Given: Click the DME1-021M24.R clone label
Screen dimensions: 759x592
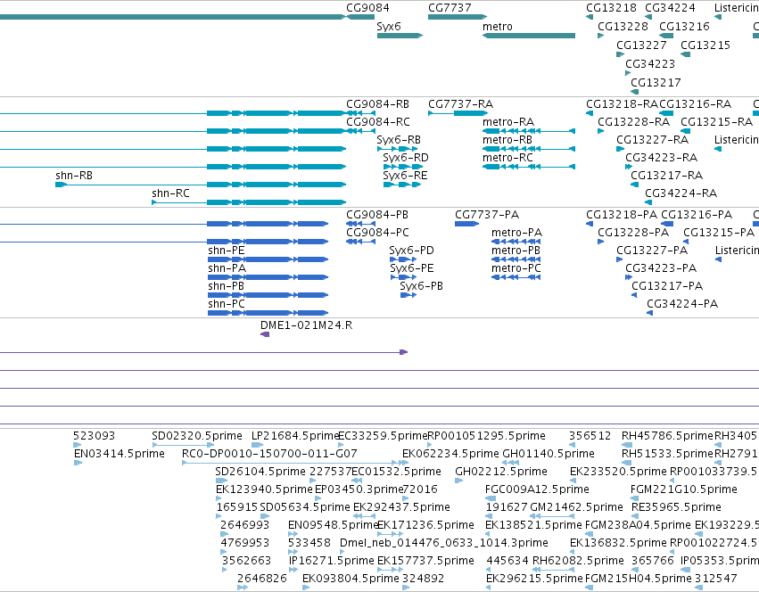Looking at the screenshot, I should click(306, 325).
